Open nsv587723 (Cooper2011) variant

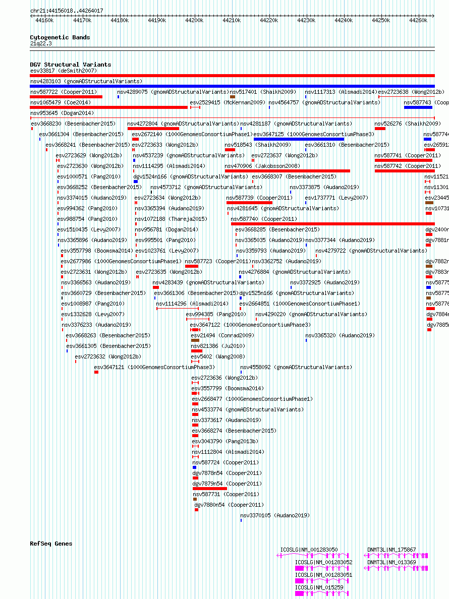(x=218, y=261)
